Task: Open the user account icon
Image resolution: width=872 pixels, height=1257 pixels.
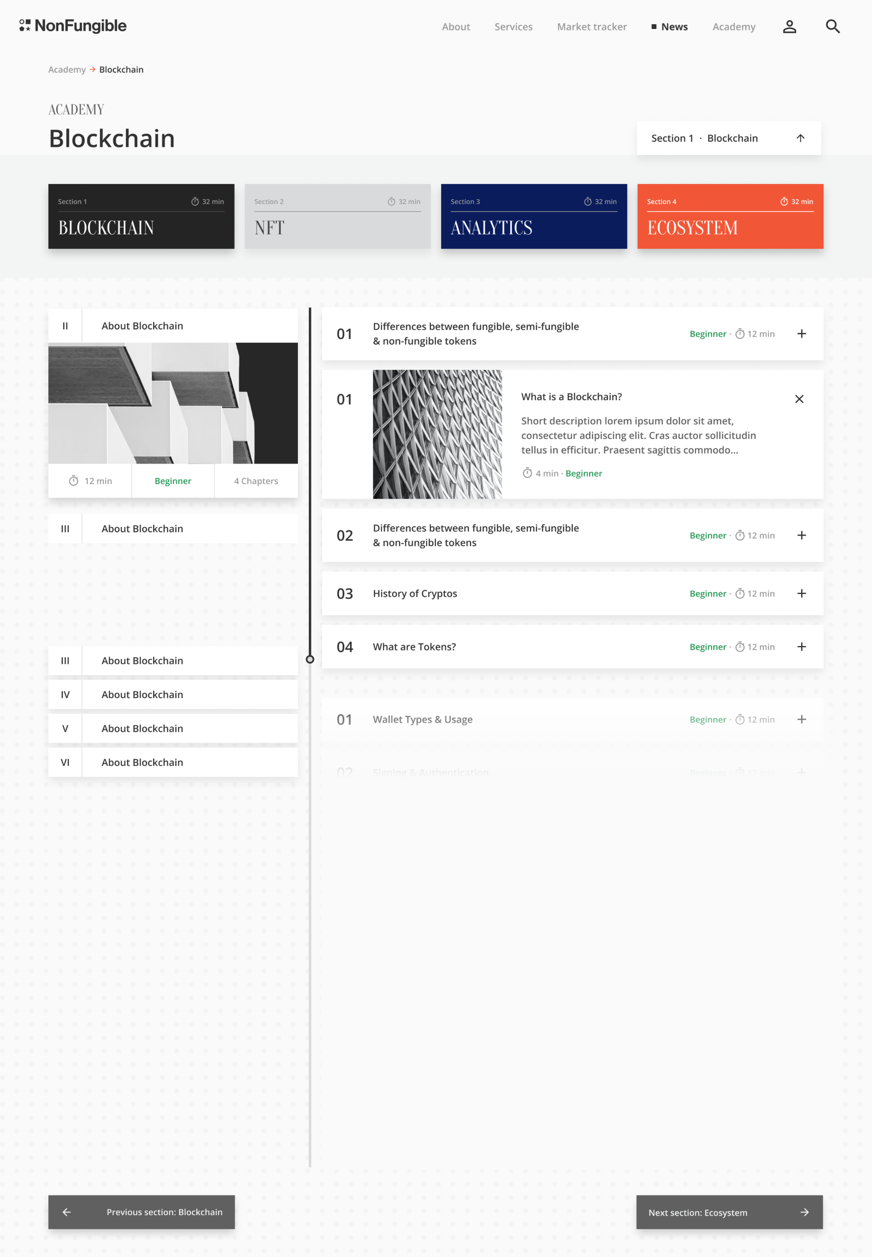Action: point(789,27)
